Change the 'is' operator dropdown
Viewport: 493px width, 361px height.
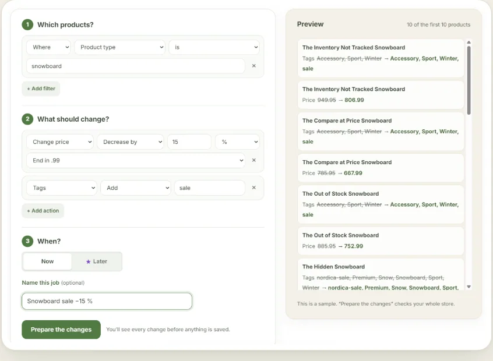214,47
